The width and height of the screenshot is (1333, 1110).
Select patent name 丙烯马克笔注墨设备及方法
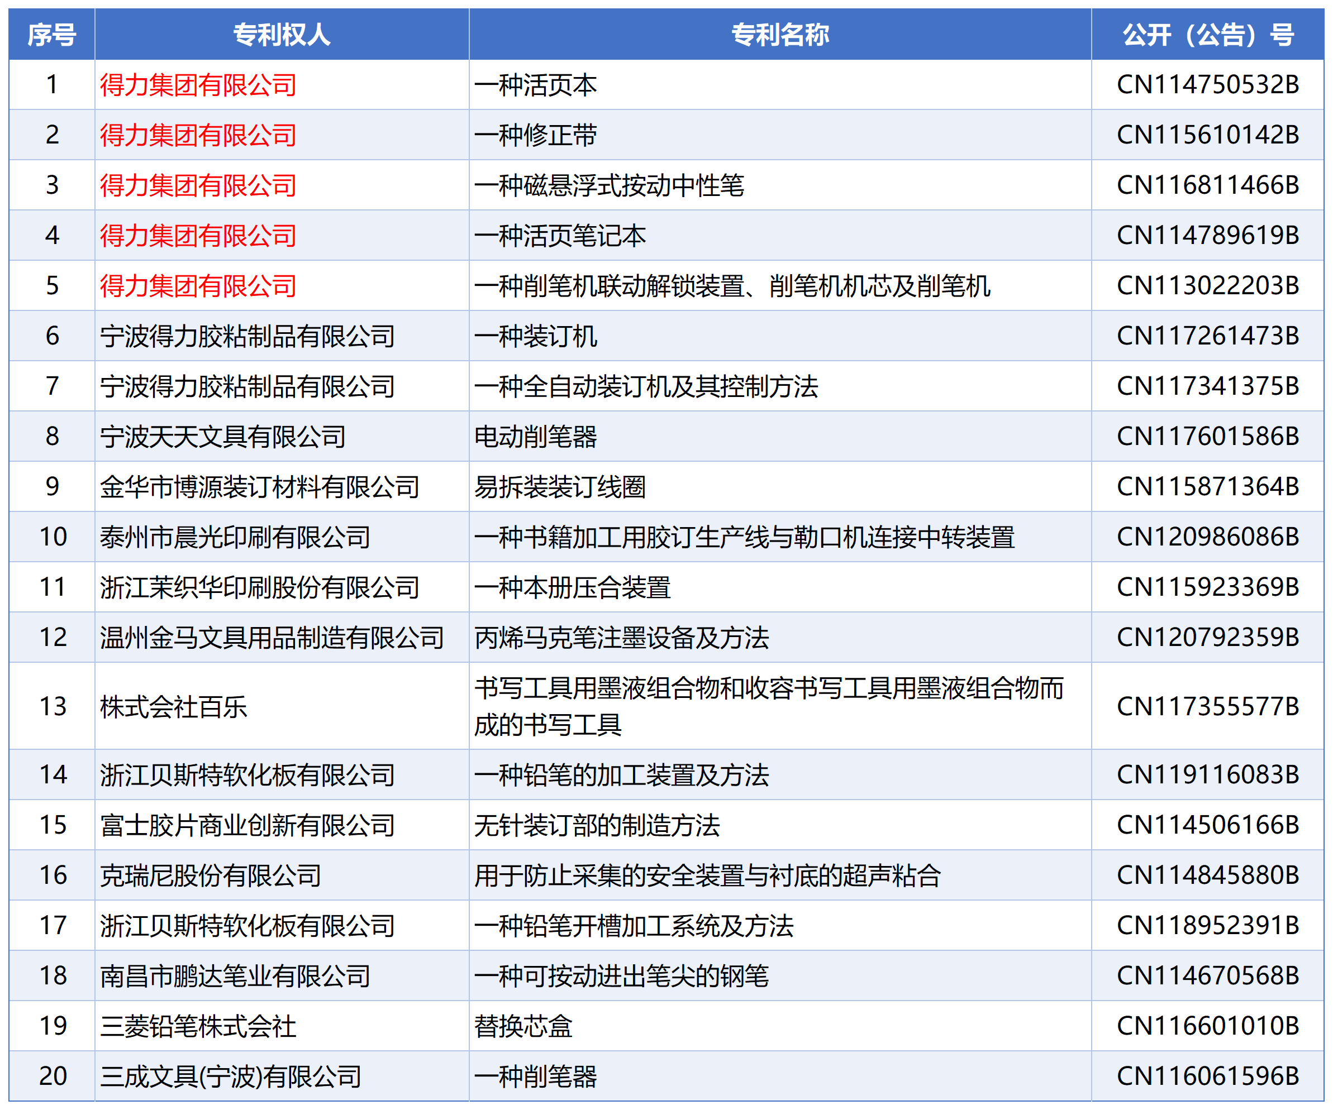pos(621,638)
